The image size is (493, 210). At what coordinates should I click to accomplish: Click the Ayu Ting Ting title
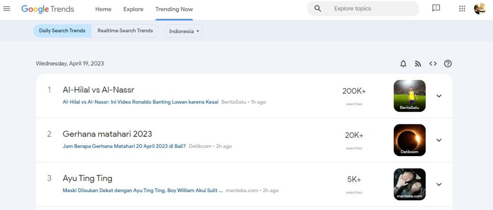pos(88,179)
